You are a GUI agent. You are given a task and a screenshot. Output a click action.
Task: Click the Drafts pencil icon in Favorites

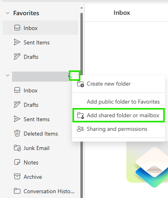point(17,56)
